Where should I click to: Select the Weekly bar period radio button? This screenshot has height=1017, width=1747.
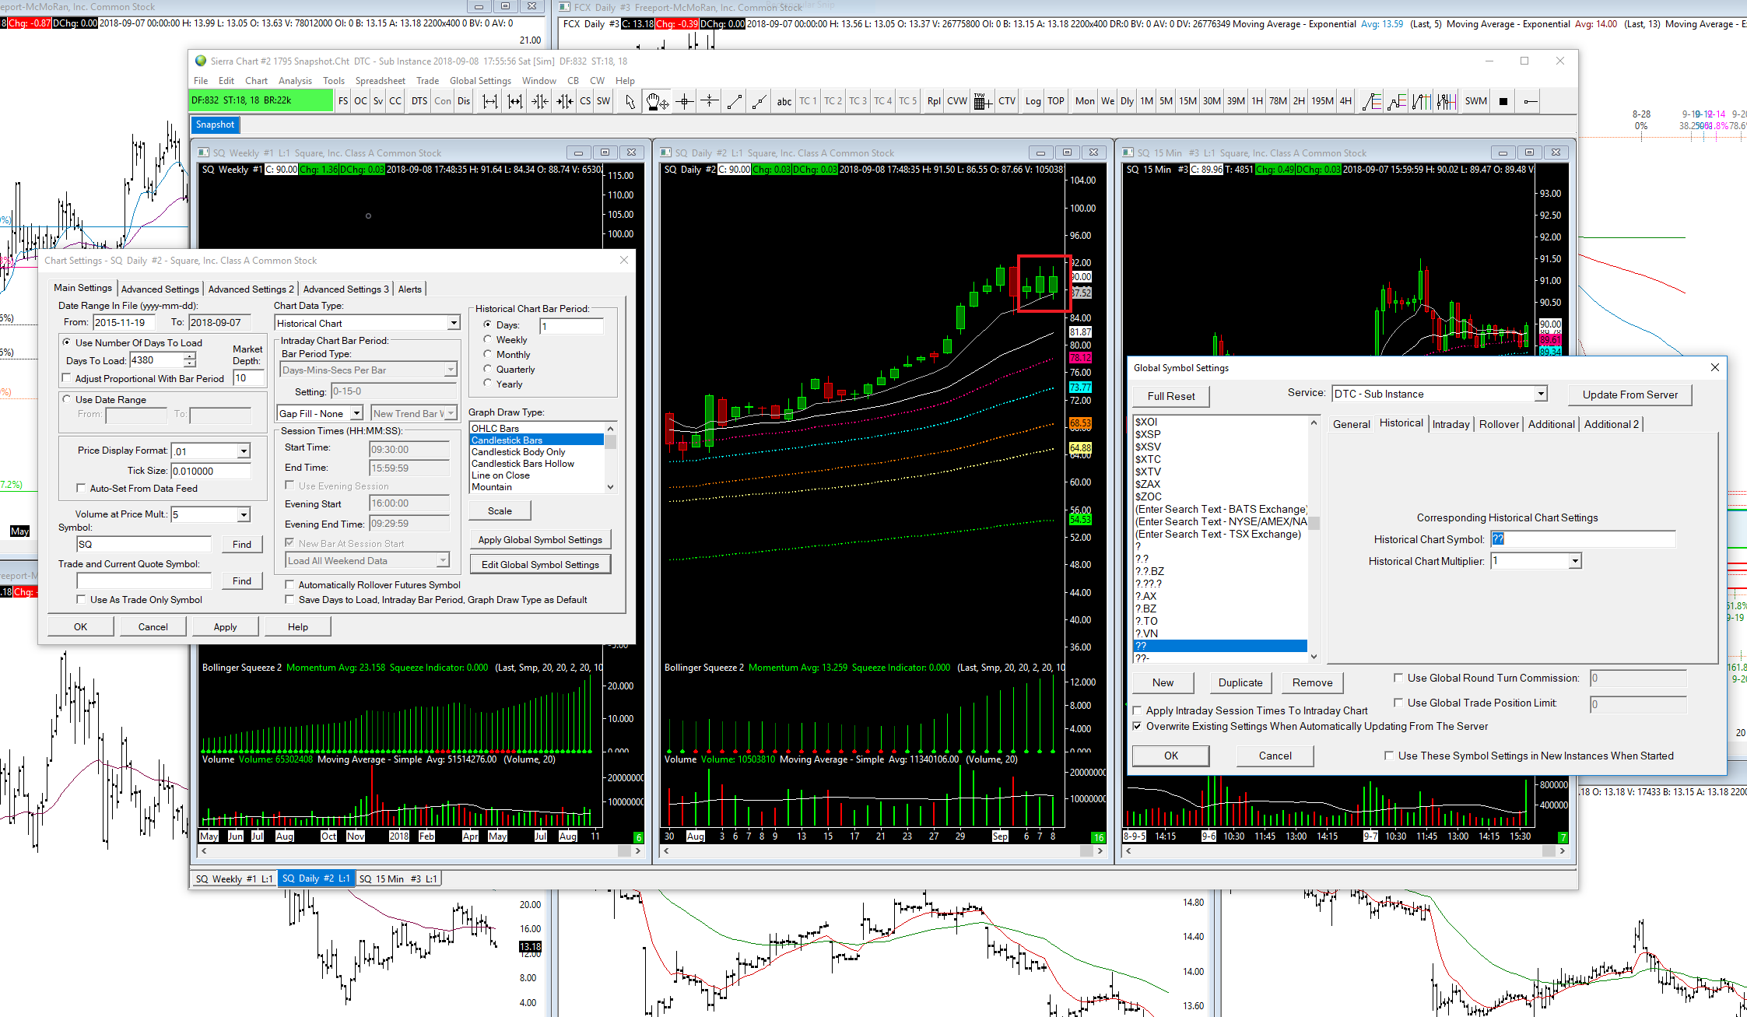tap(488, 339)
